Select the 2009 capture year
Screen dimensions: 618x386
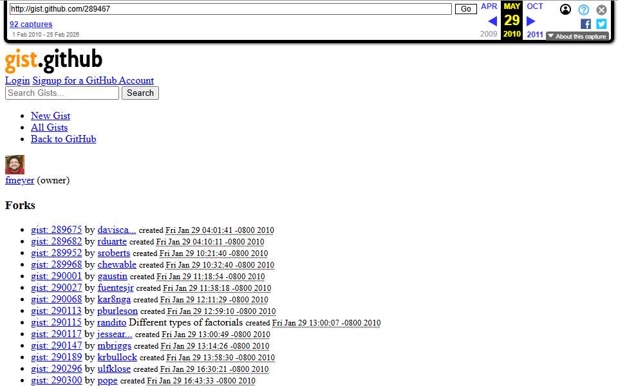(x=489, y=34)
